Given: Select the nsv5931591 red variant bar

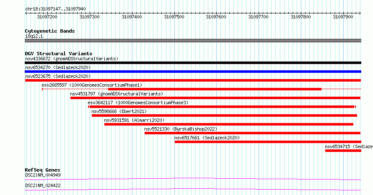Looking at the screenshot, I should point(229,124).
